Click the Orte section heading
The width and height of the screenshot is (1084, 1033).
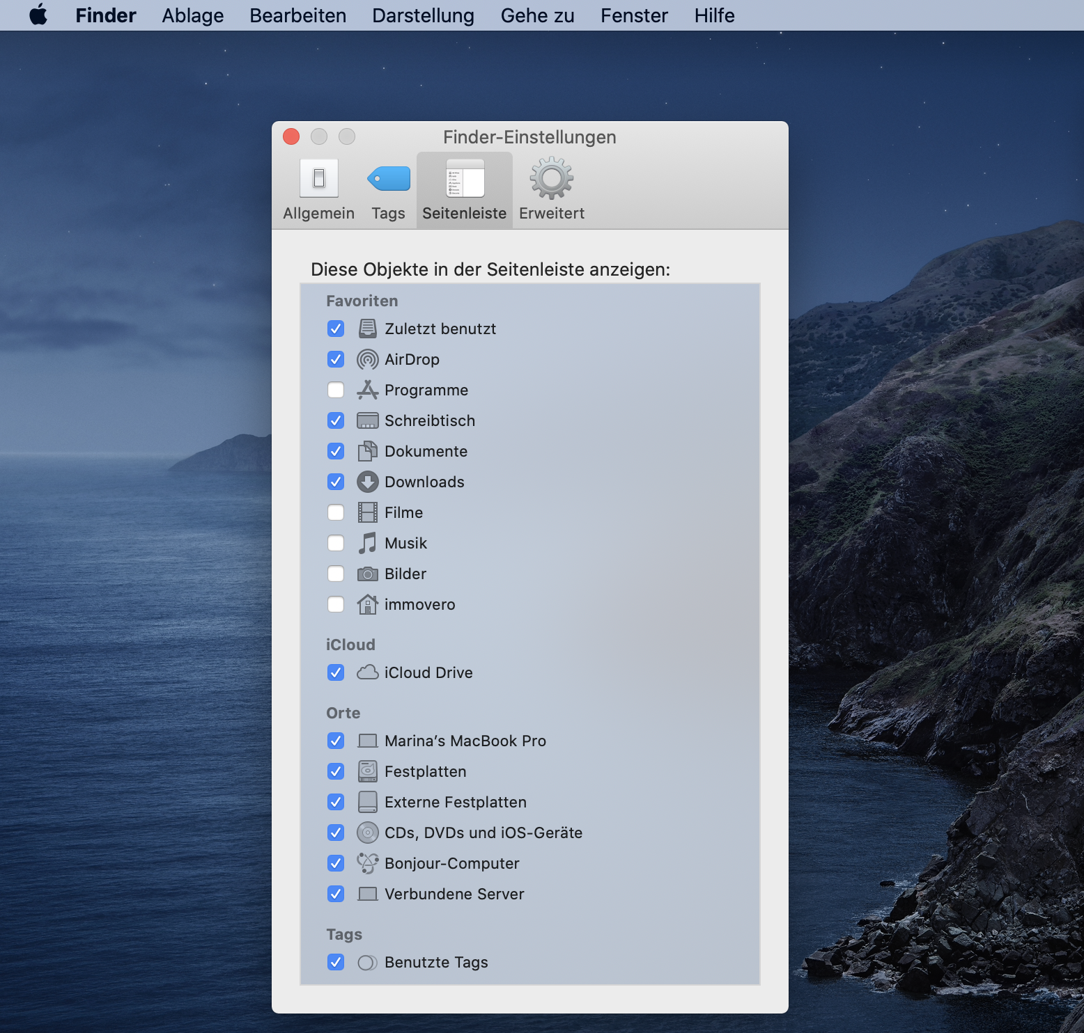pos(343,713)
